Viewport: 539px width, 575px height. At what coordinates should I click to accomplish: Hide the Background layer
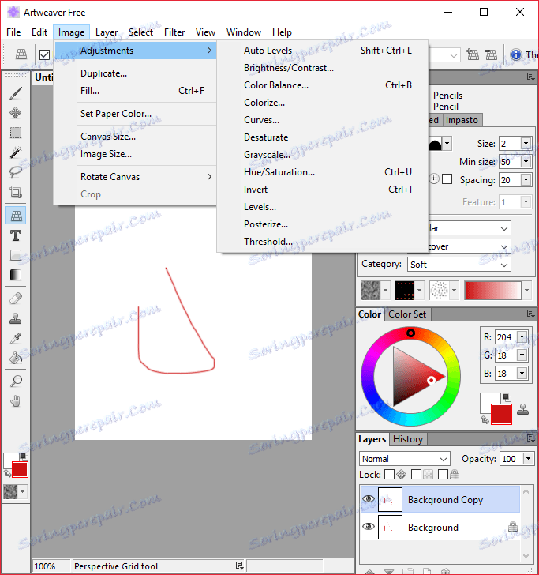[x=369, y=526]
